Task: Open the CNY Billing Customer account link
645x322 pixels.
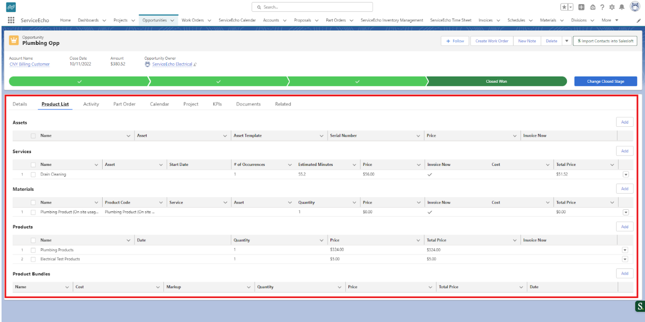Action: pyautogui.click(x=30, y=64)
